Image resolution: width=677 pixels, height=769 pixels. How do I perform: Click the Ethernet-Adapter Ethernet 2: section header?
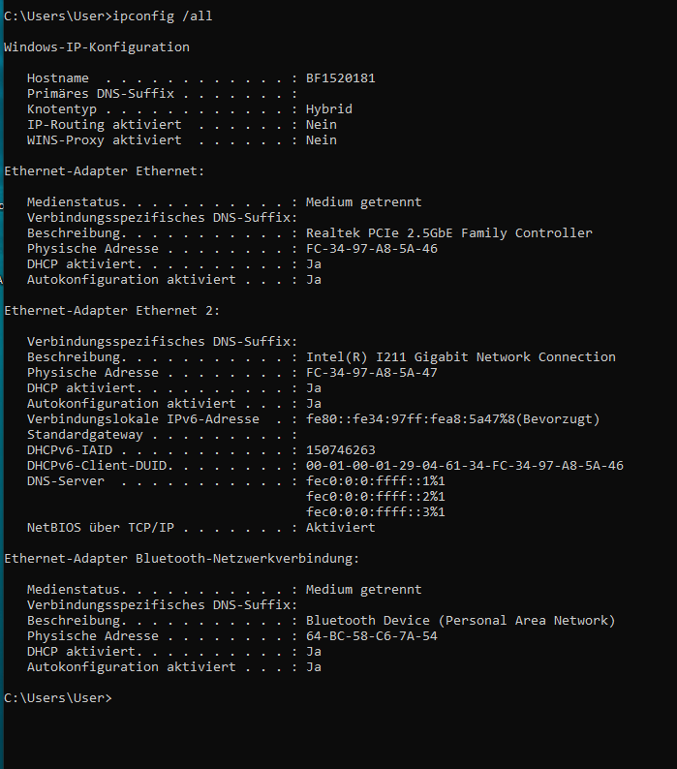click(x=111, y=311)
